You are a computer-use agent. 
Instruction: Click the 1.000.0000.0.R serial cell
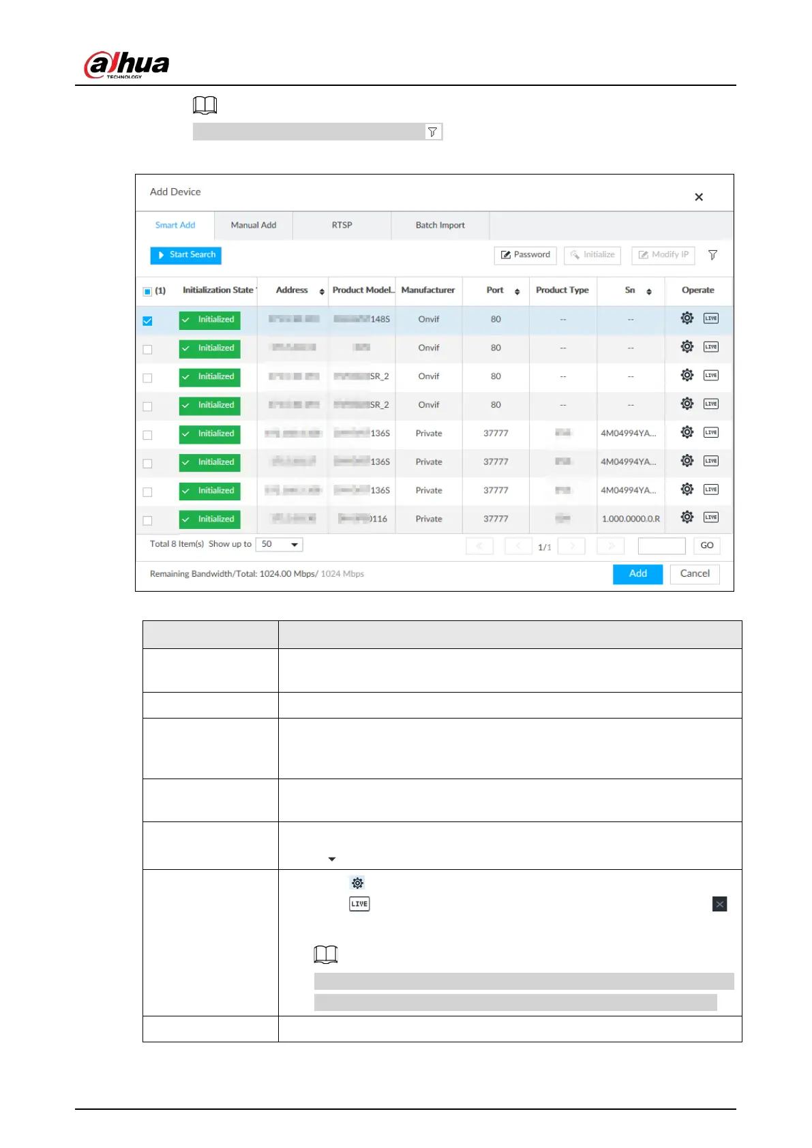(631, 519)
